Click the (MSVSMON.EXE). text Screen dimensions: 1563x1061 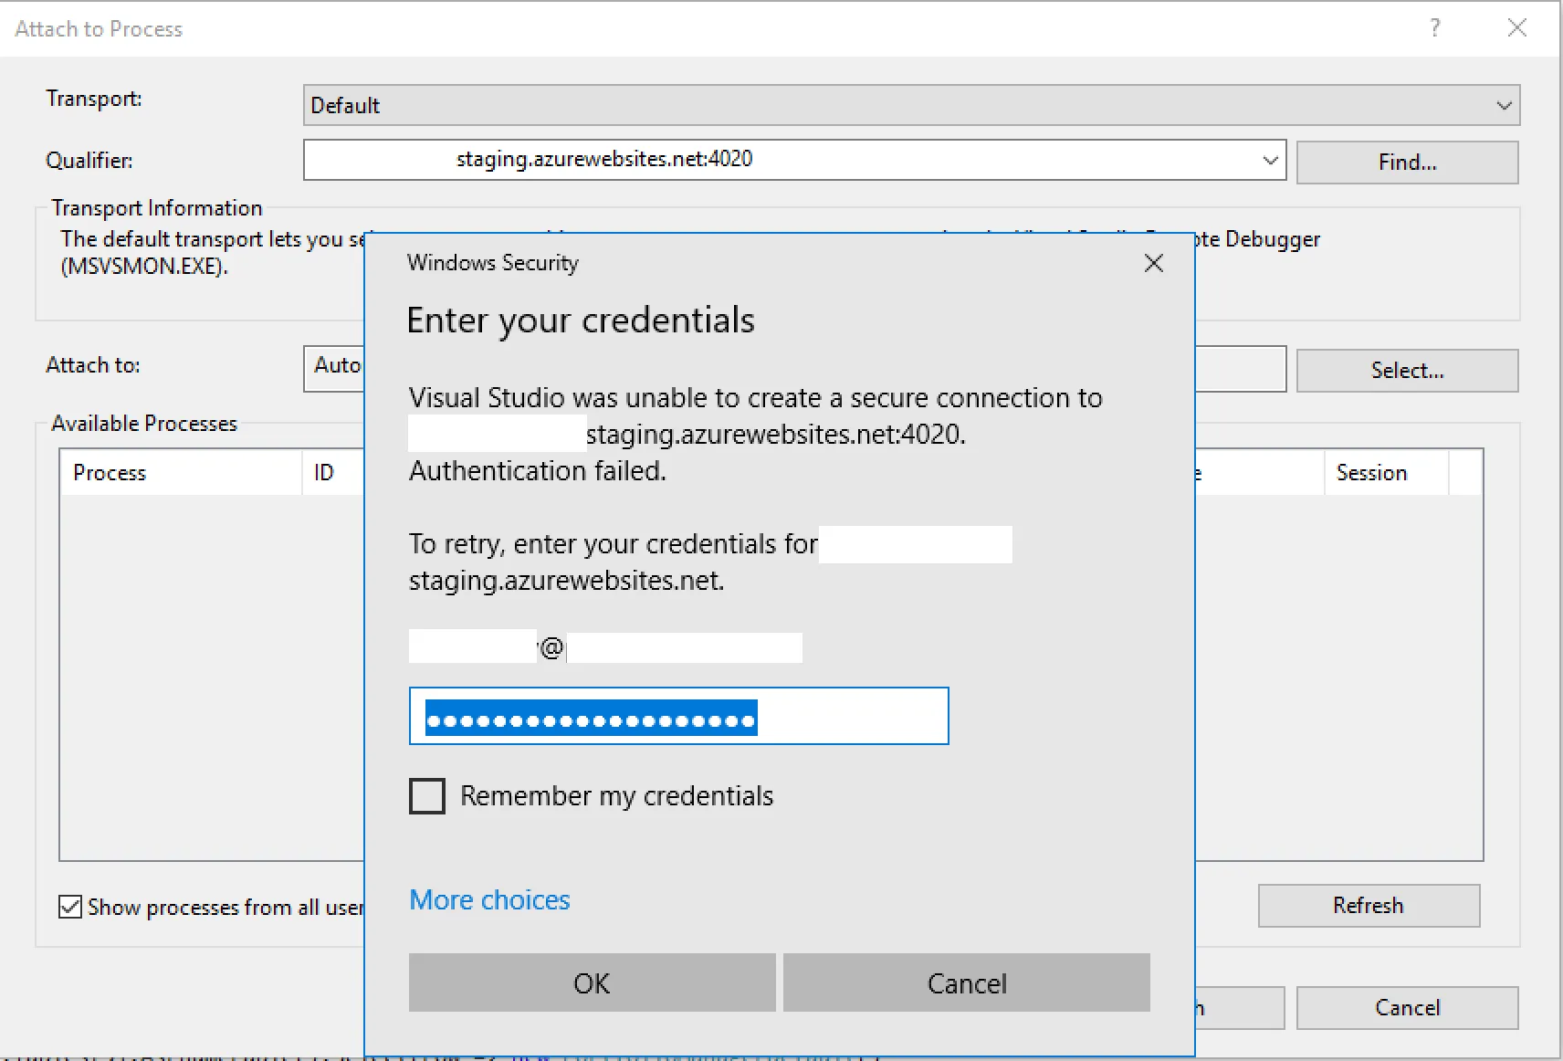click(144, 267)
